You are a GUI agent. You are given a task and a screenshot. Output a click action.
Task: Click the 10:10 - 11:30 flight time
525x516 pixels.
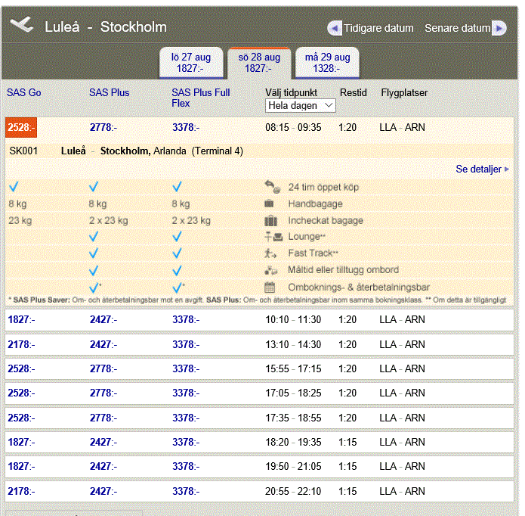293,319
